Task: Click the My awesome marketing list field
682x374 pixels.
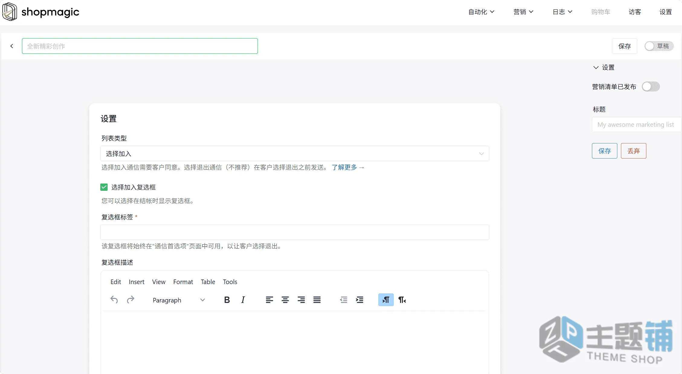Action: click(636, 125)
